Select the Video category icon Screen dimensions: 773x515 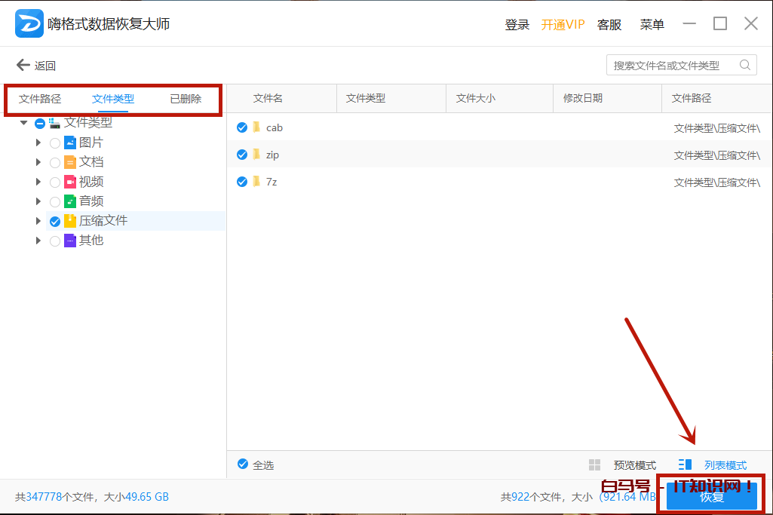point(70,182)
